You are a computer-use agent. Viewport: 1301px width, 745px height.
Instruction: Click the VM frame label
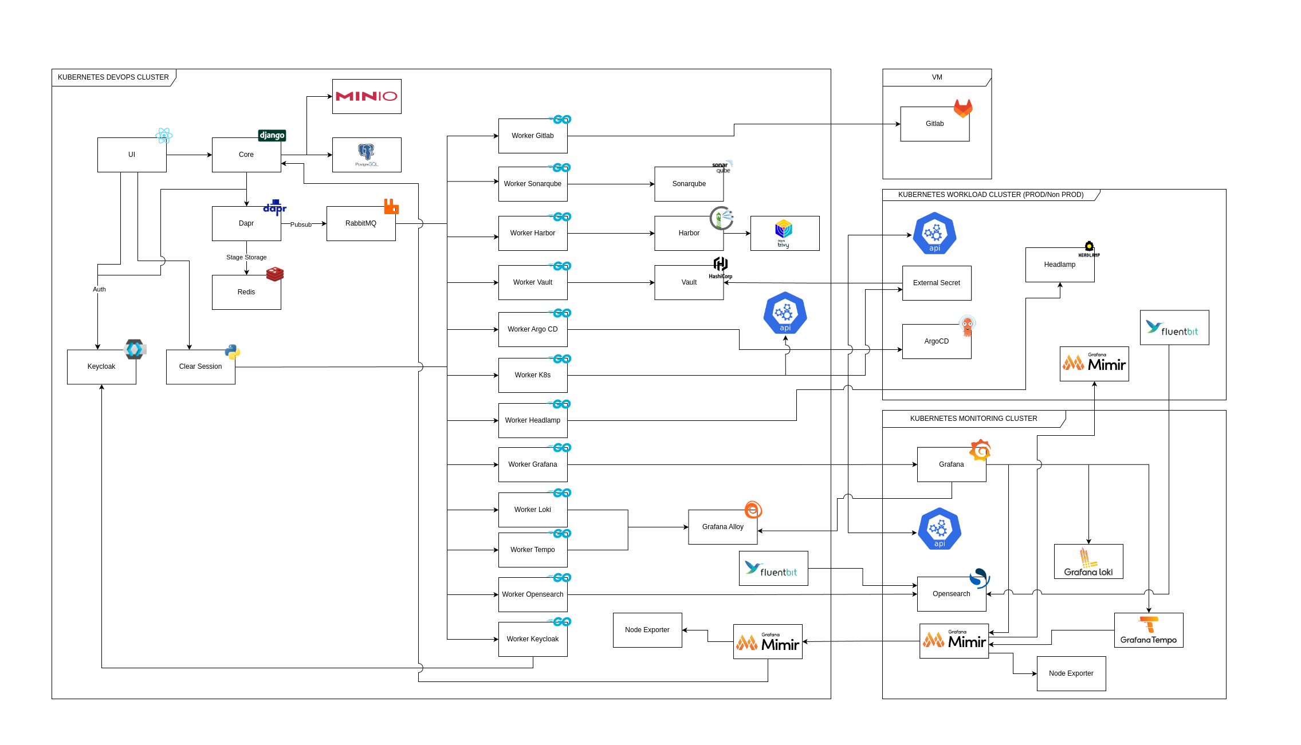click(x=937, y=77)
